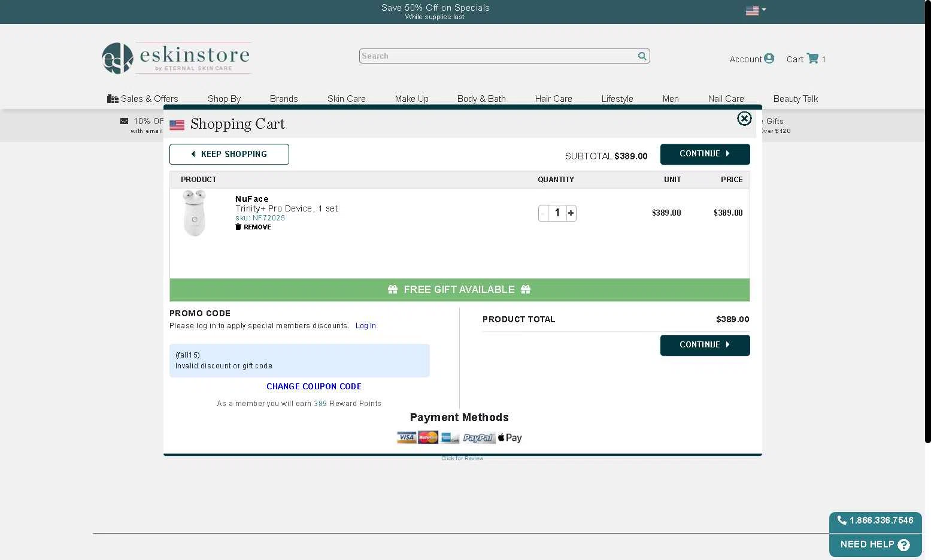This screenshot has height=560, width=931.
Task: Click the American Express card icon
Action: tap(450, 438)
